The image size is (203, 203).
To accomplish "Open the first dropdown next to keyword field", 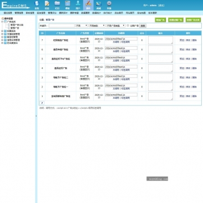I will [81, 26].
